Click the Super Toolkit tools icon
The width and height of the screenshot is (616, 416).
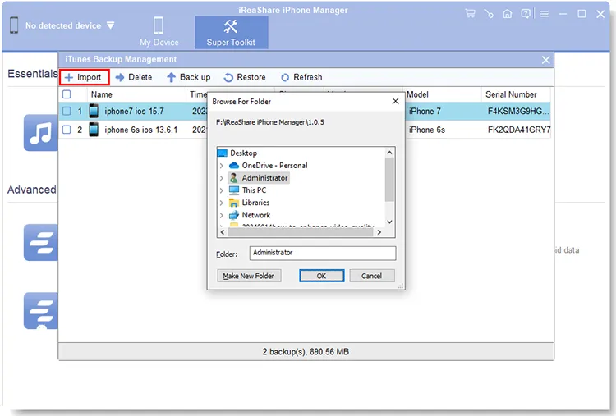click(231, 27)
